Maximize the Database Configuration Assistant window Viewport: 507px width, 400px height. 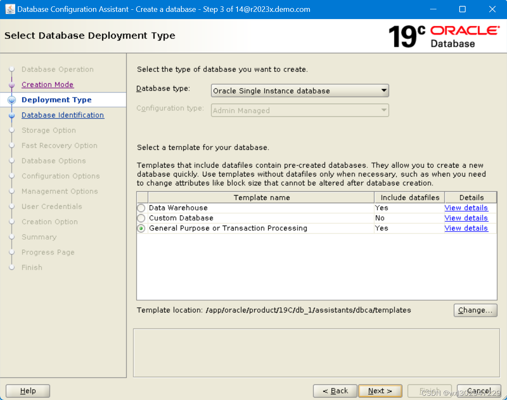tap(462, 9)
